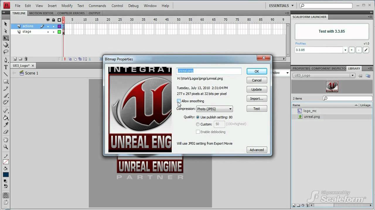
Task: Select the Brush tool
Action: coord(6,95)
